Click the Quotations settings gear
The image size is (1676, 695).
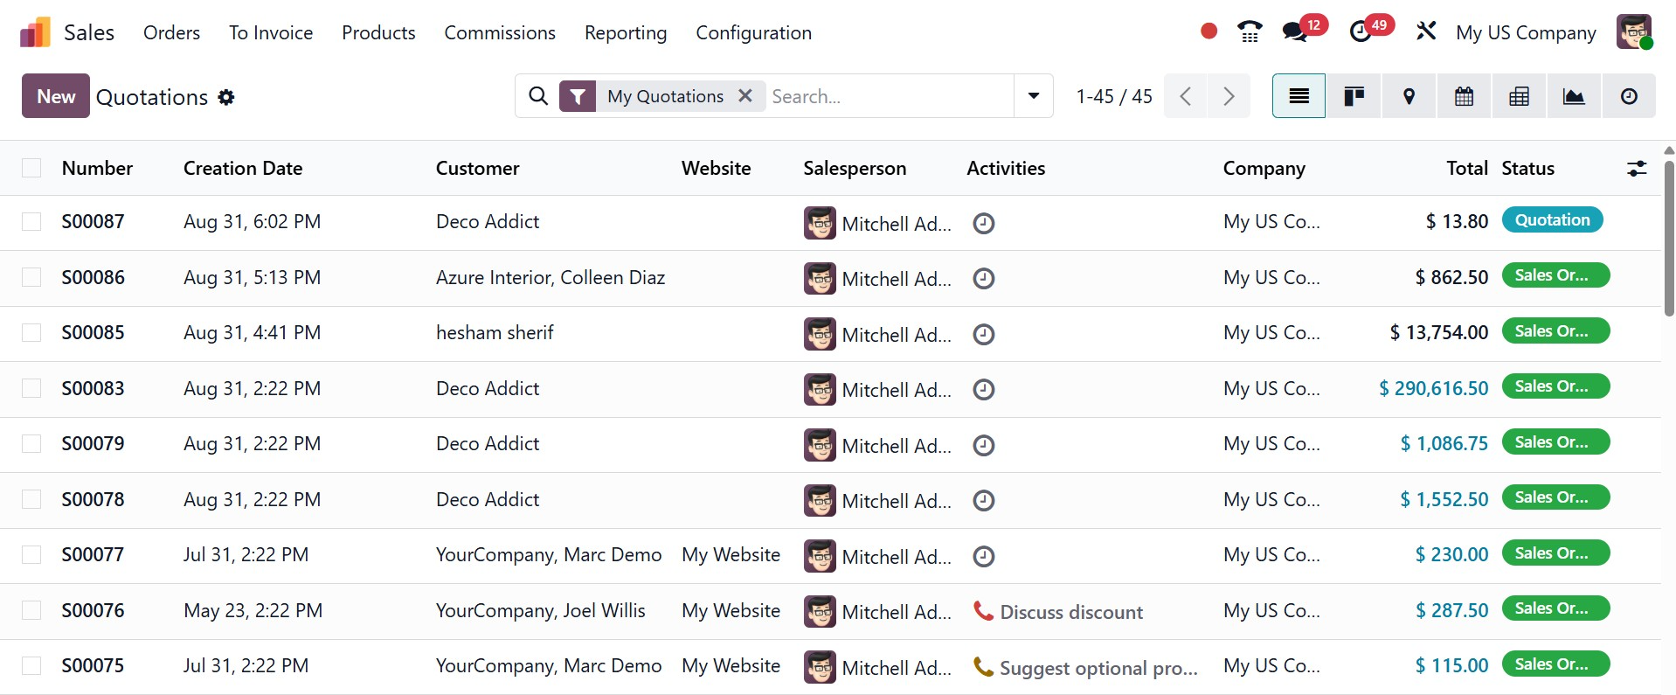[x=226, y=97]
